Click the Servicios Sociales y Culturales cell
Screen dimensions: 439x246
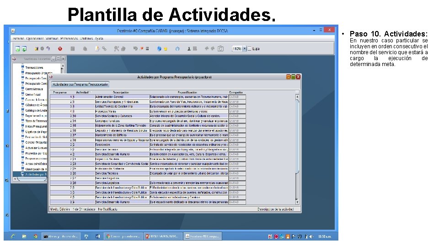122,116
